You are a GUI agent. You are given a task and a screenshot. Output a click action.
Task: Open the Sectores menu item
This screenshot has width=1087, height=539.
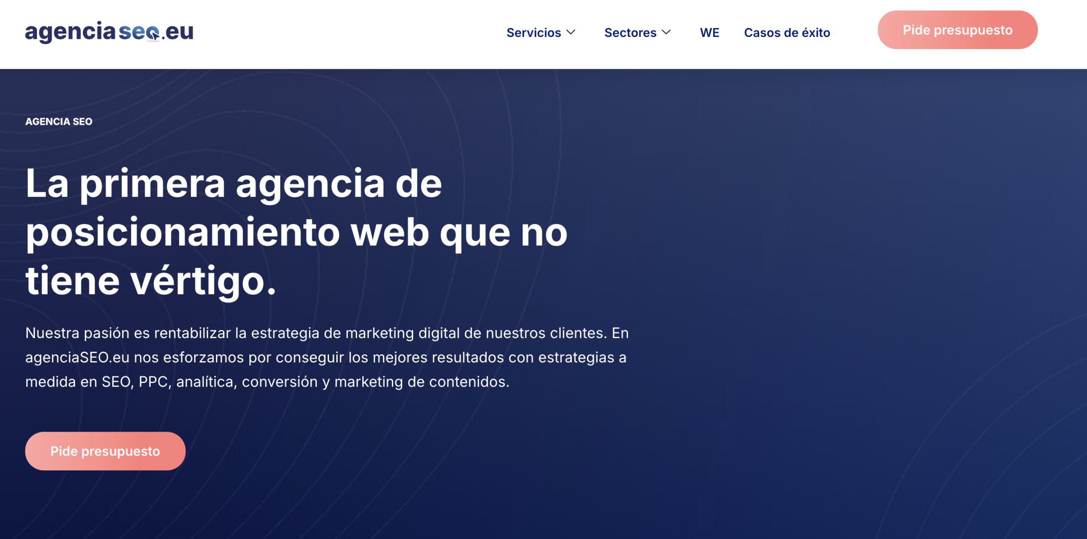click(x=630, y=32)
